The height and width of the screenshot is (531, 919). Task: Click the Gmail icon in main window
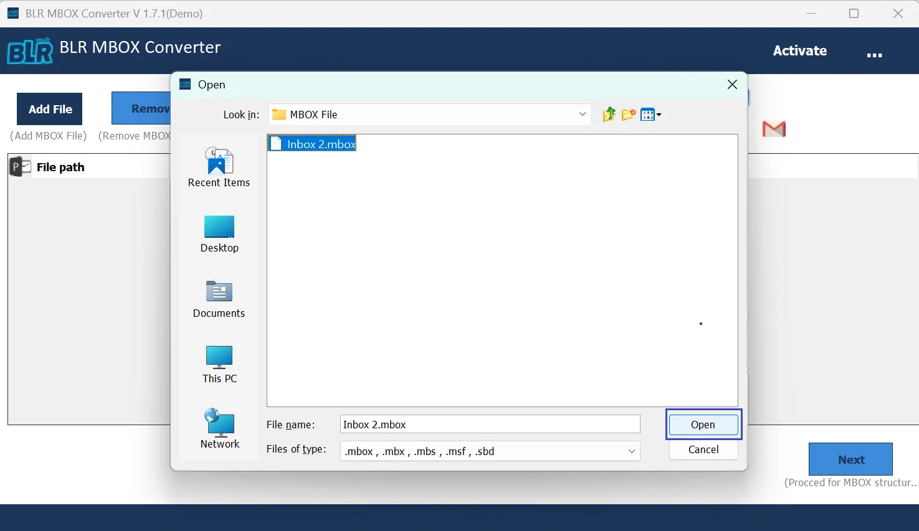[774, 129]
